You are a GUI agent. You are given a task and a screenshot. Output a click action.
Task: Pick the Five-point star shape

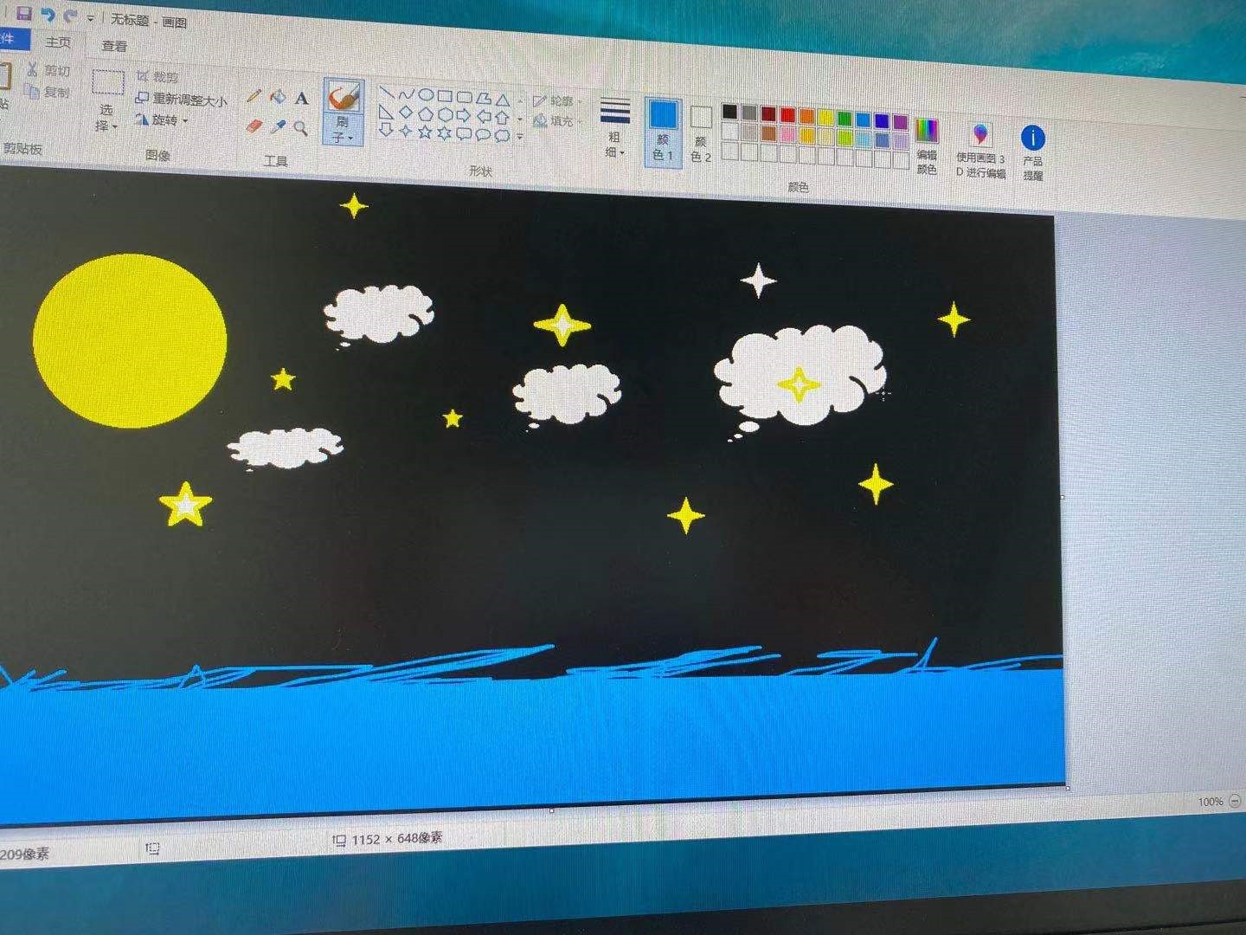coord(425,132)
